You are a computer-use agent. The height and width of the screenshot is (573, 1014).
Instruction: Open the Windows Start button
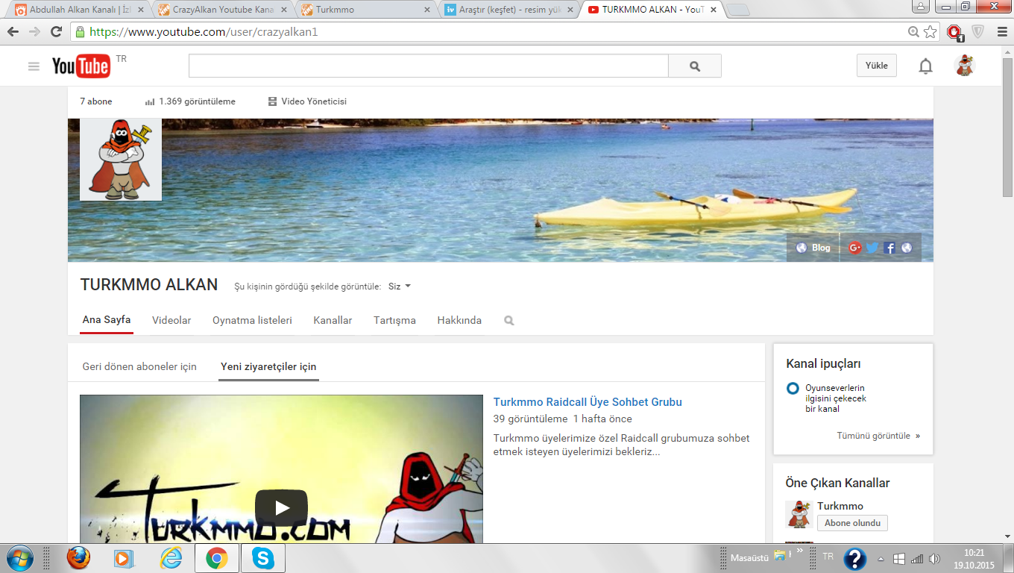(19, 558)
